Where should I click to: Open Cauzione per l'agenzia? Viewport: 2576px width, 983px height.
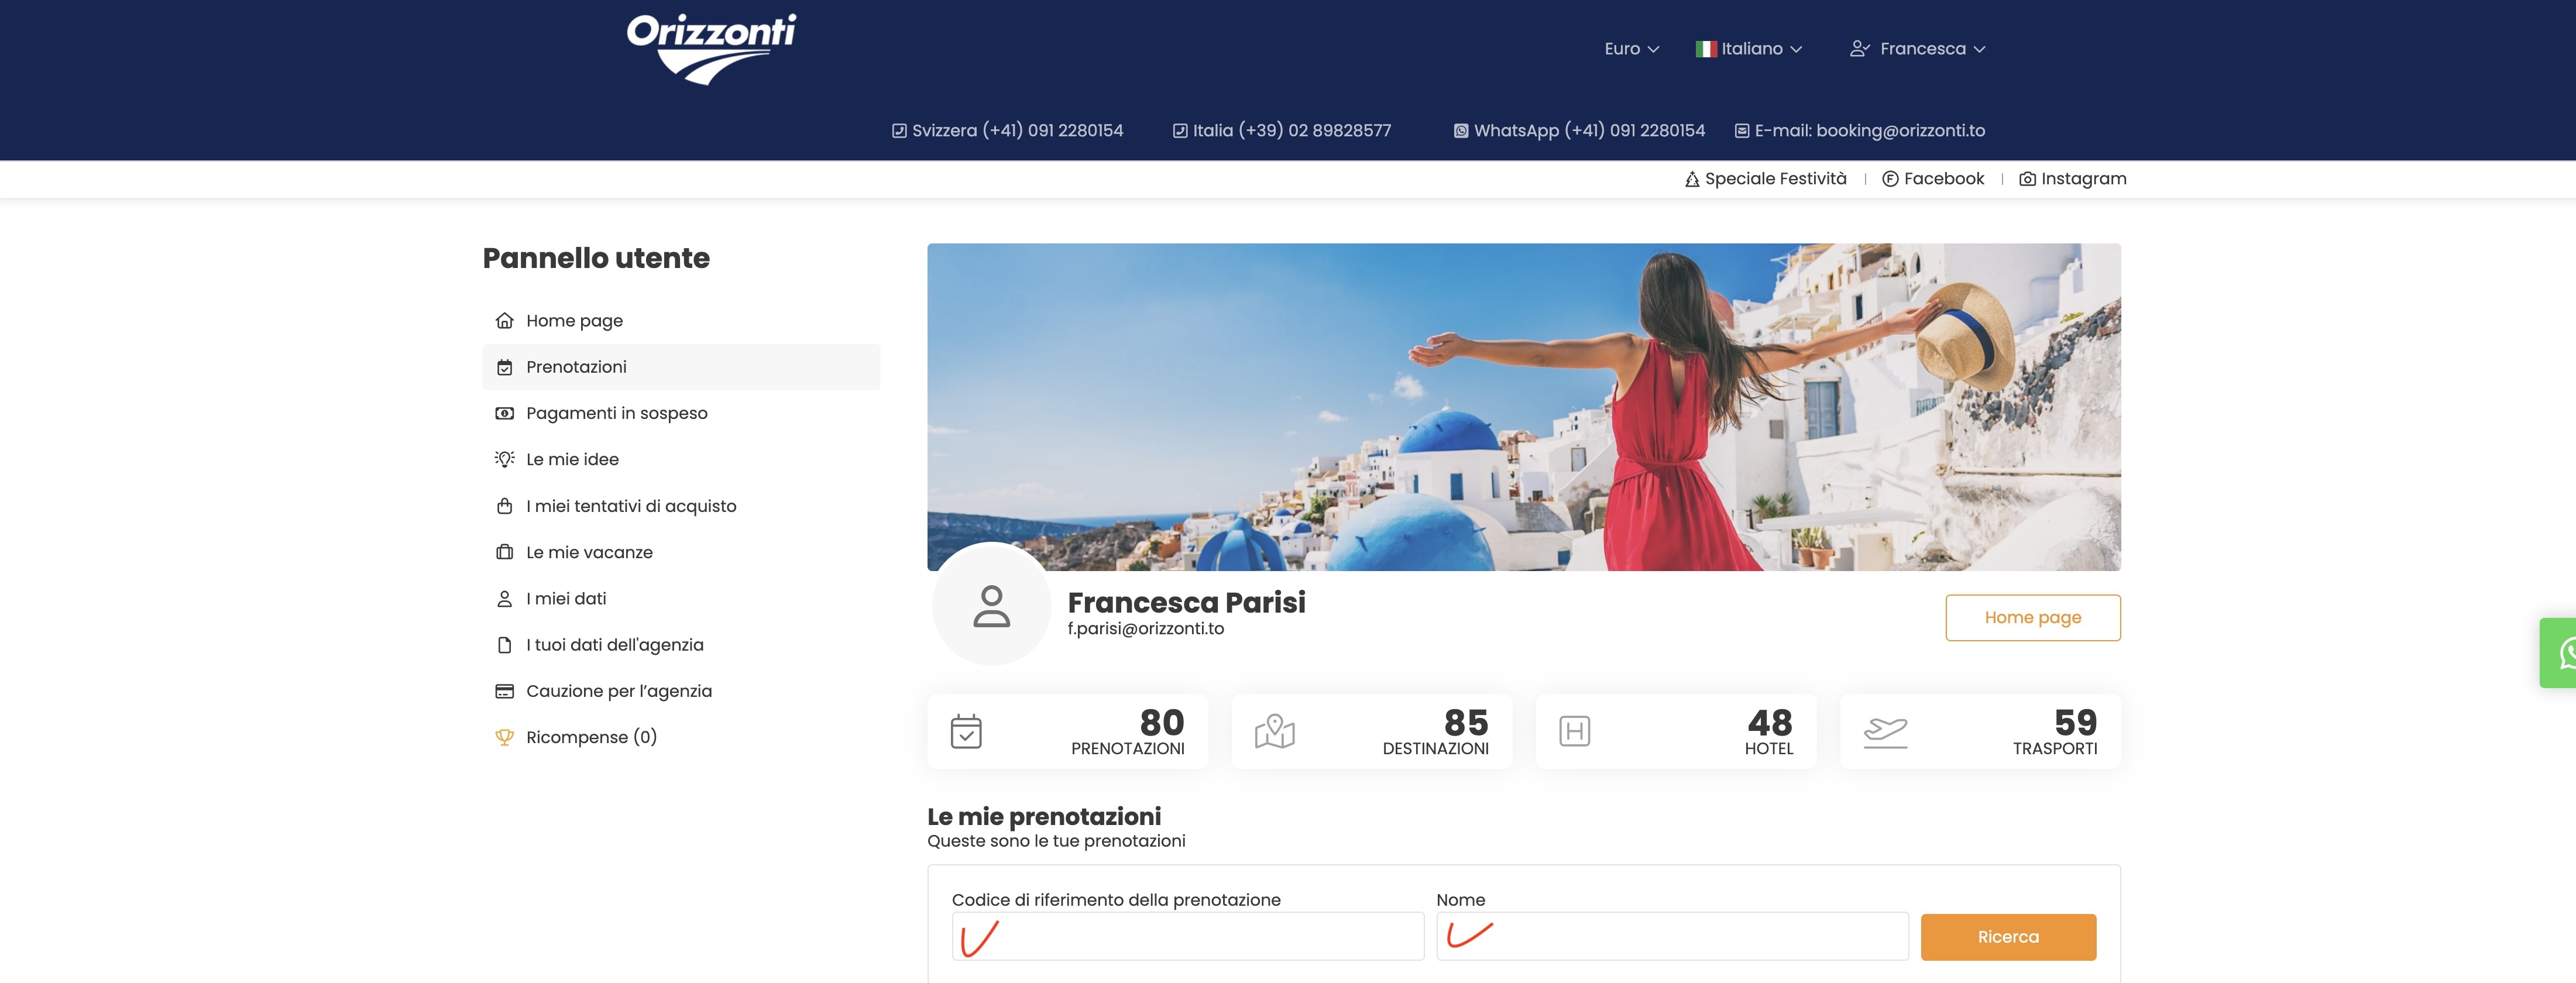pos(681,691)
